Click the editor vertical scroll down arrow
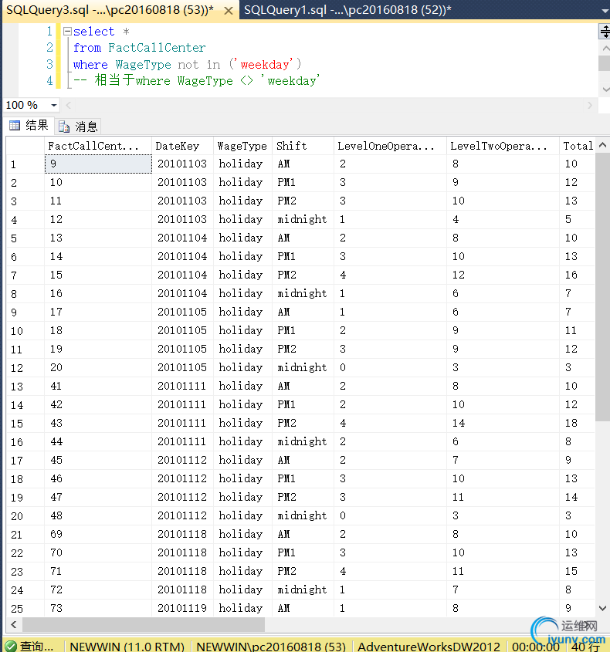Viewport: 610px width, 652px height. click(x=605, y=90)
